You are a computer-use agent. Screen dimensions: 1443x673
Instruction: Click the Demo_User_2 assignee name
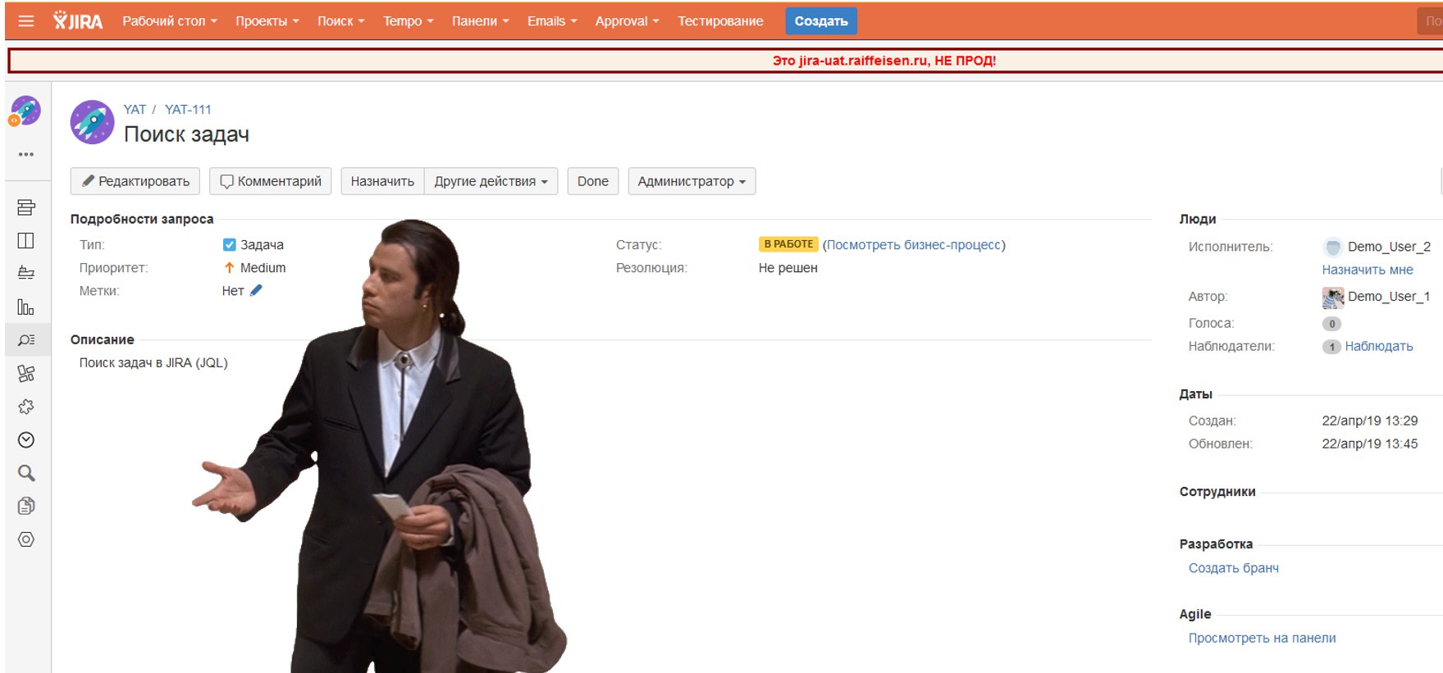click(x=1389, y=247)
